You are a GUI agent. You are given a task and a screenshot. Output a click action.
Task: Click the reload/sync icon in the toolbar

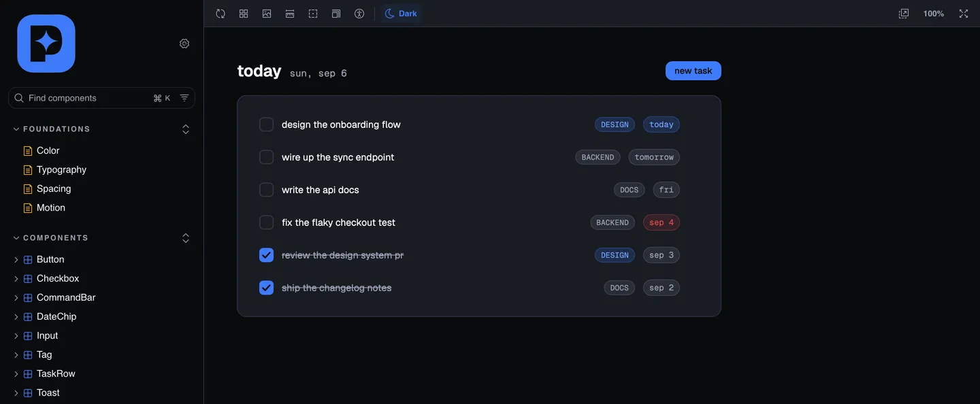point(220,14)
